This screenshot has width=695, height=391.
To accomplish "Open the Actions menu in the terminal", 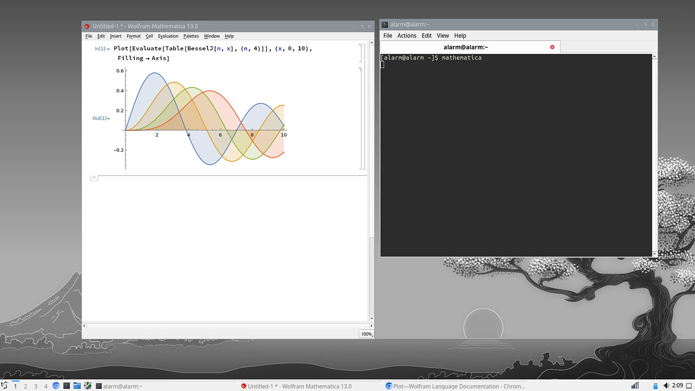I will 406,35.
